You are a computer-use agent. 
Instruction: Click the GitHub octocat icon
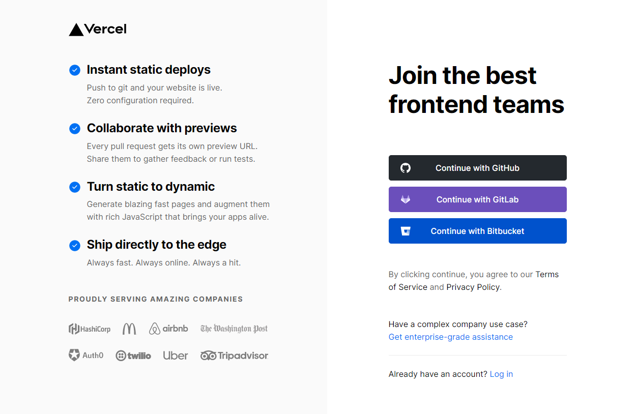point(406,168)
